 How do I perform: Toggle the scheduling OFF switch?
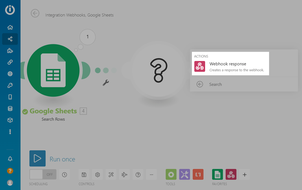click(43, 174)
